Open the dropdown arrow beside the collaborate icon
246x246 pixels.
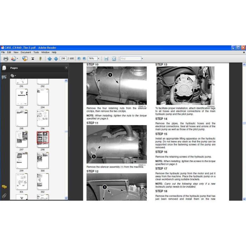point(18,59)
